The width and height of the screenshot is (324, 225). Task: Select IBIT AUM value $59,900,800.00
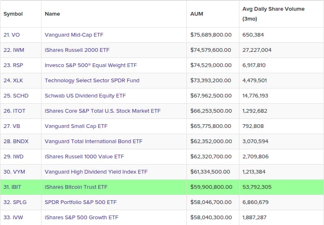tap(211, 187)
